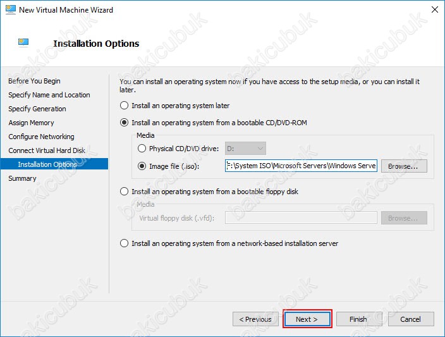Viewport: 445px width, 337px height.
Task: Open the physical drive D: dropdown
Action: pyautogui.click(x=245, y=149)
